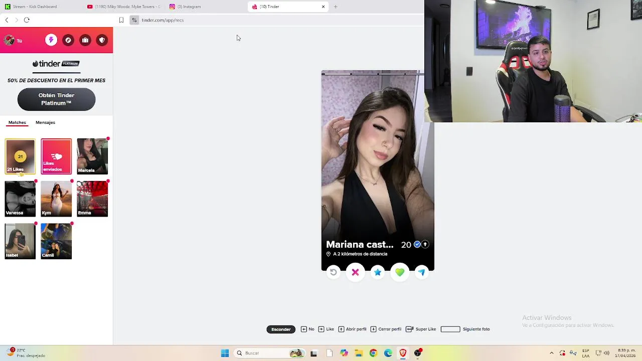Open profile info arrow next to age 20

tap(425, 244)
